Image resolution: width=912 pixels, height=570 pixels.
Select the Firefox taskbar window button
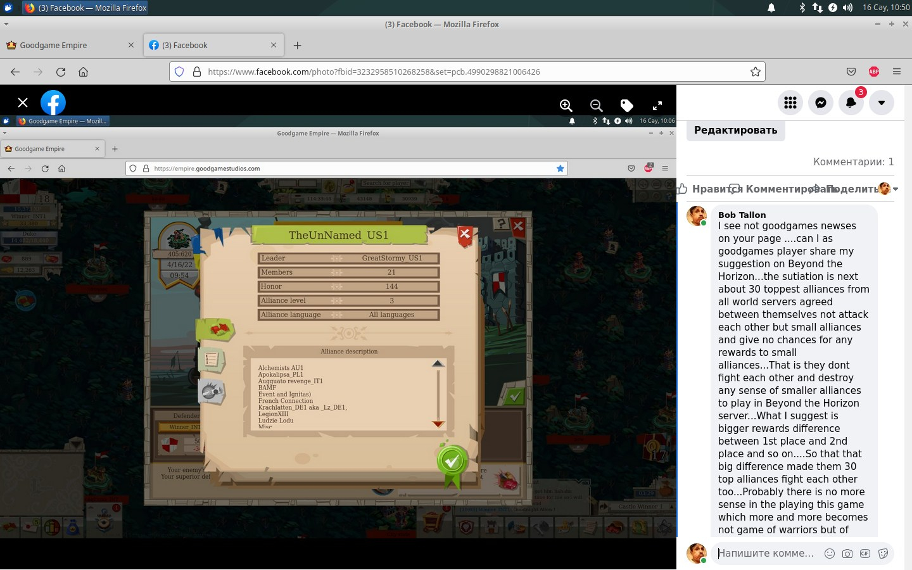click(x=85, y=8)
